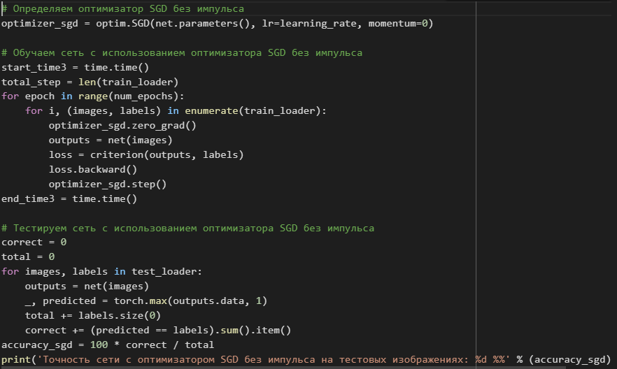Click line 'total_step = len(train_loader)'
This screenshot has height=369, width=617.
click(x=90, y=82)
